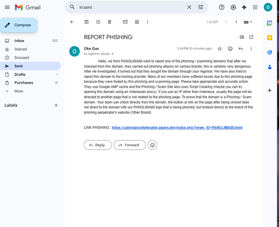Open the Google Tasks side panel

coord(270,52)
